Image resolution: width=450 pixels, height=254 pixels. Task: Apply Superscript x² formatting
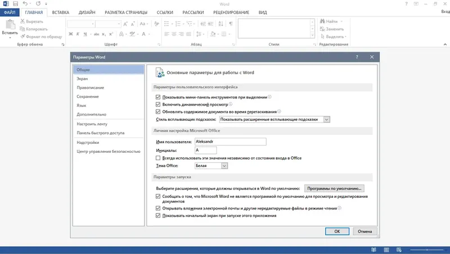(x=111, y=34)
